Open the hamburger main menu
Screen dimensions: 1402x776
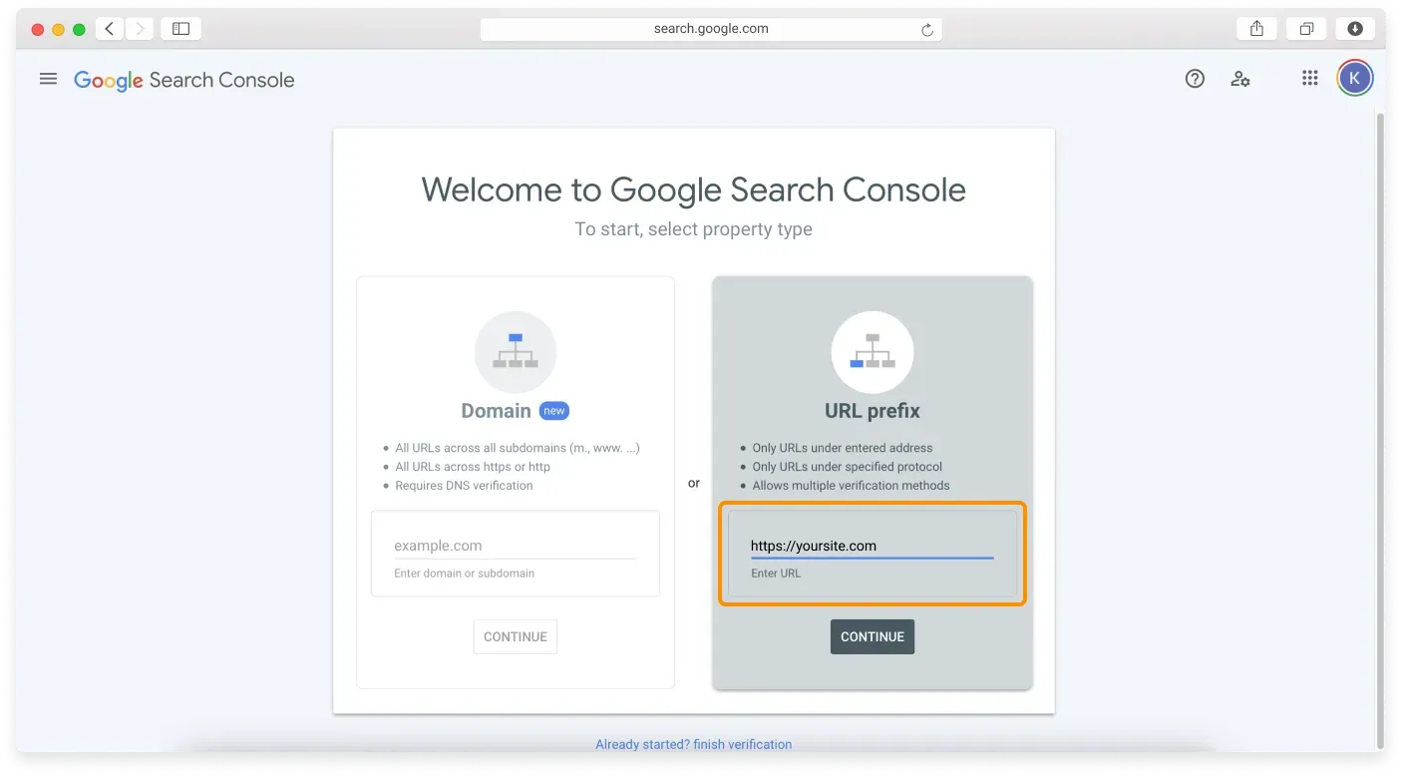(x=48, y=79)
